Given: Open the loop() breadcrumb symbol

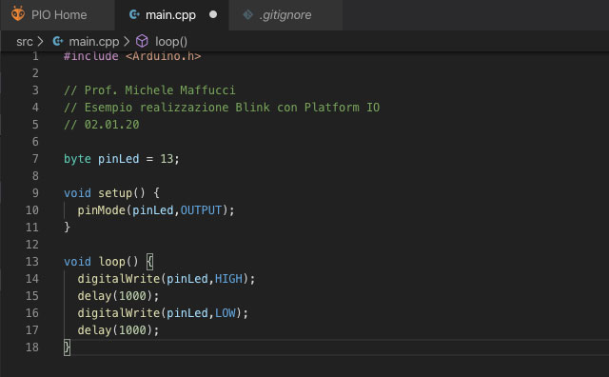Looking at the screenshot, I should (171, 42).
